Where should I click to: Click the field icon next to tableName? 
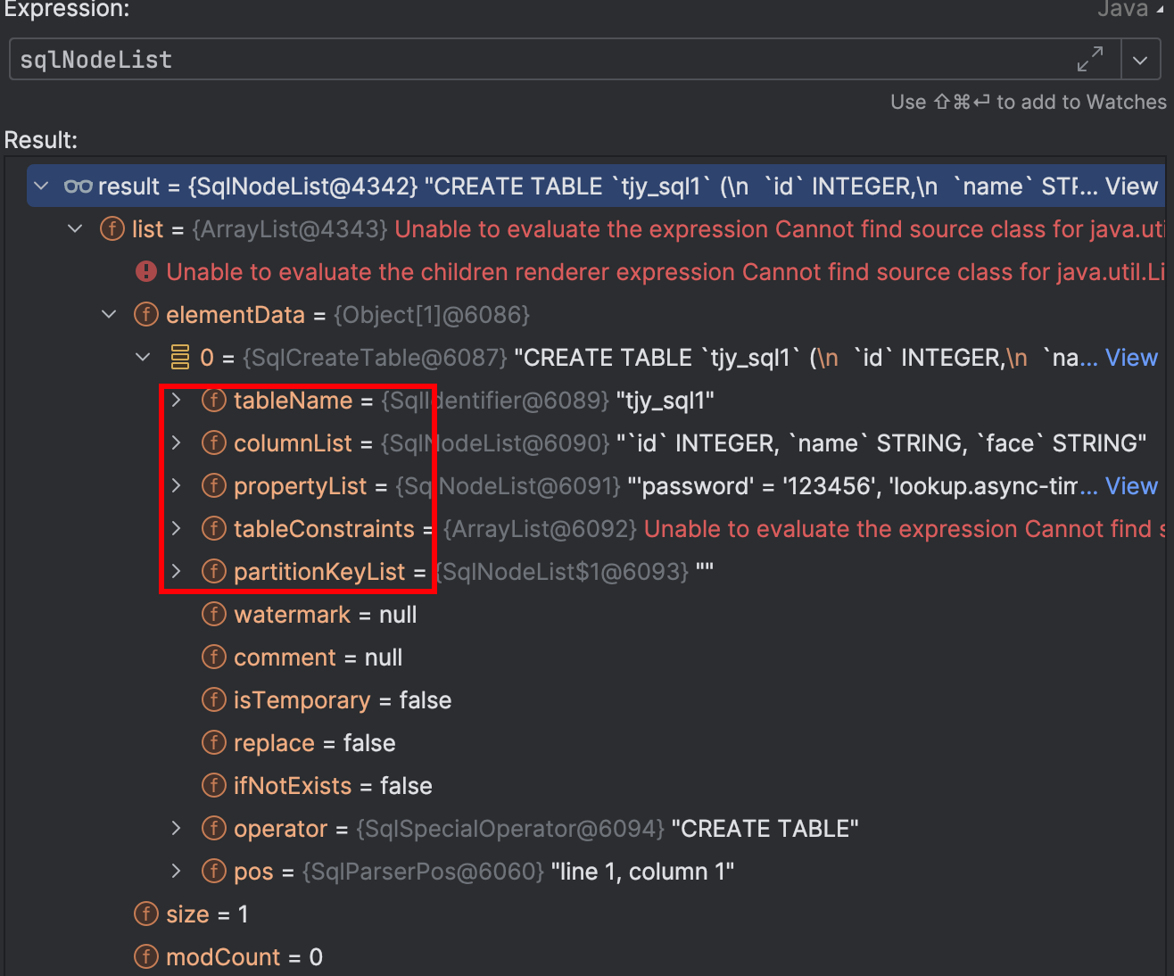point(214,401)
